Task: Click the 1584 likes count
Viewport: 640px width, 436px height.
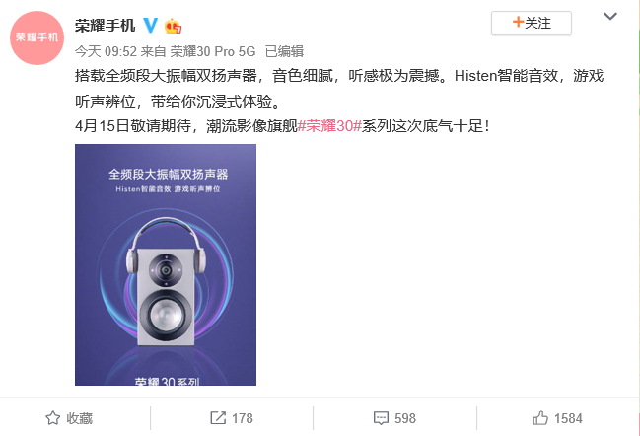Action: pos(568,418)
